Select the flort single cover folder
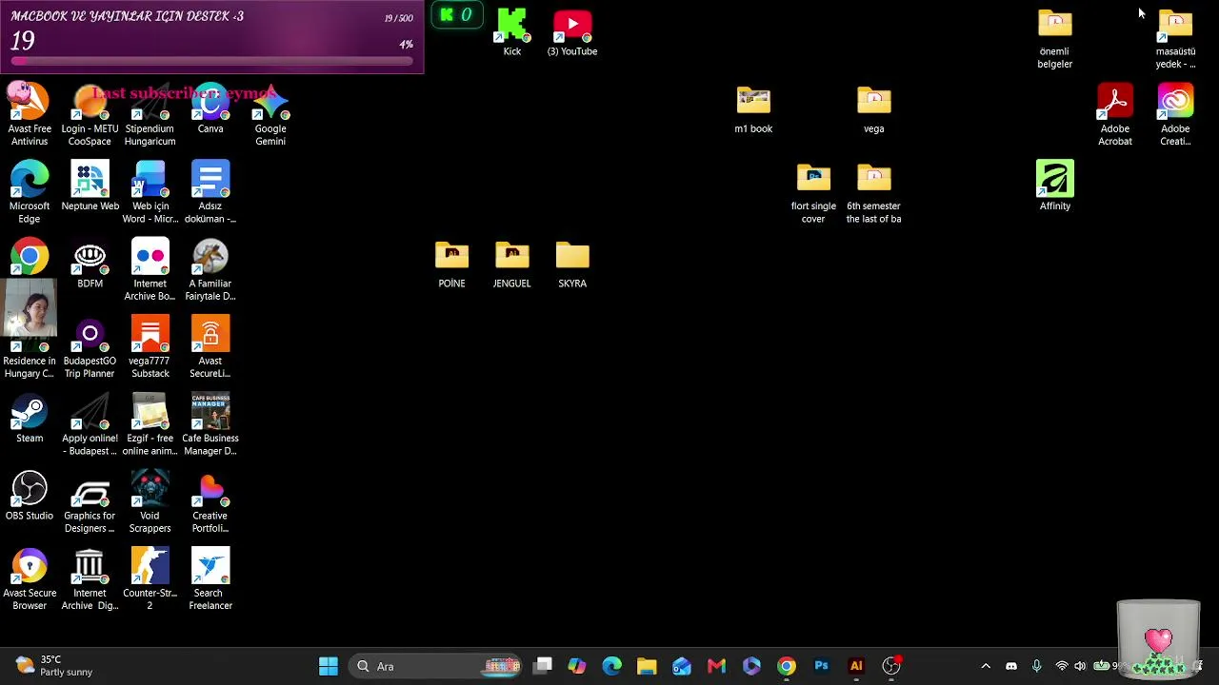The height and width of the screenshot is (685, 1219). tap(813, 191)
